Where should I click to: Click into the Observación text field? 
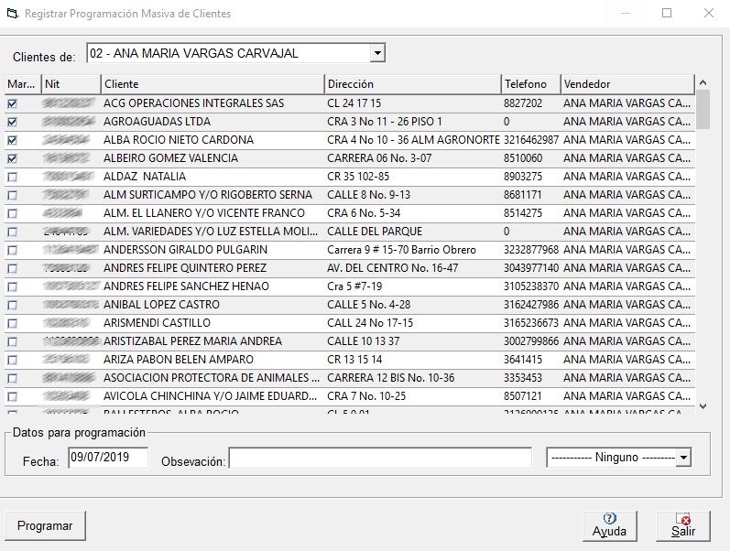tap(380, 458)
